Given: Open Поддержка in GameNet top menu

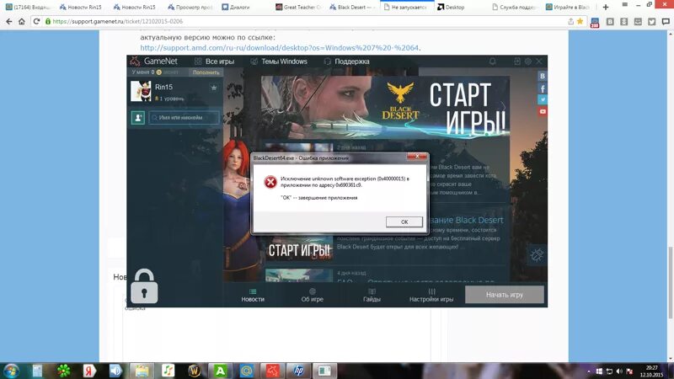Looking at the screenshot, I should 346,61.
